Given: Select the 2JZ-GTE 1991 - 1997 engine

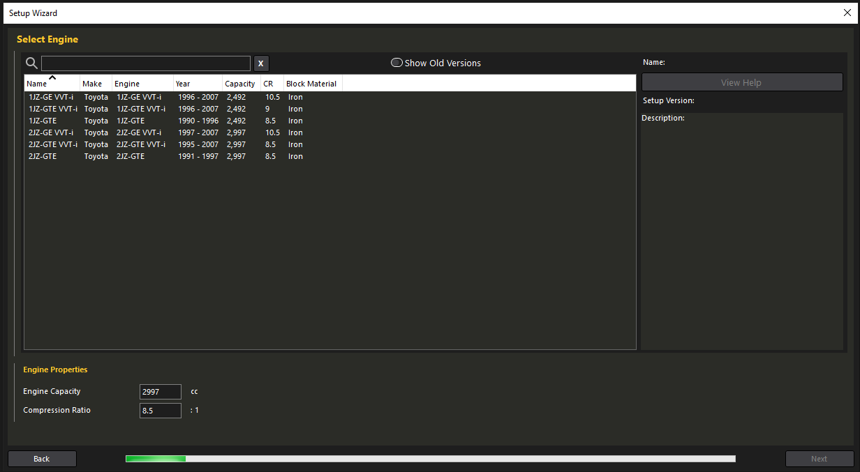Looking at the screenshot, I should pos(43,156).
